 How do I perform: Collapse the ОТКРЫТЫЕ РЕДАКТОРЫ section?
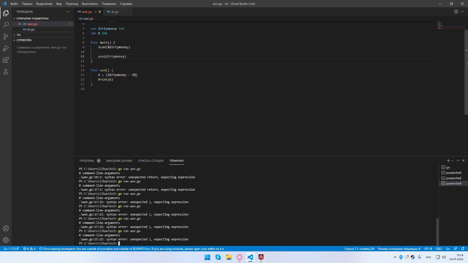pyautogui.click(x=32, y=18)
